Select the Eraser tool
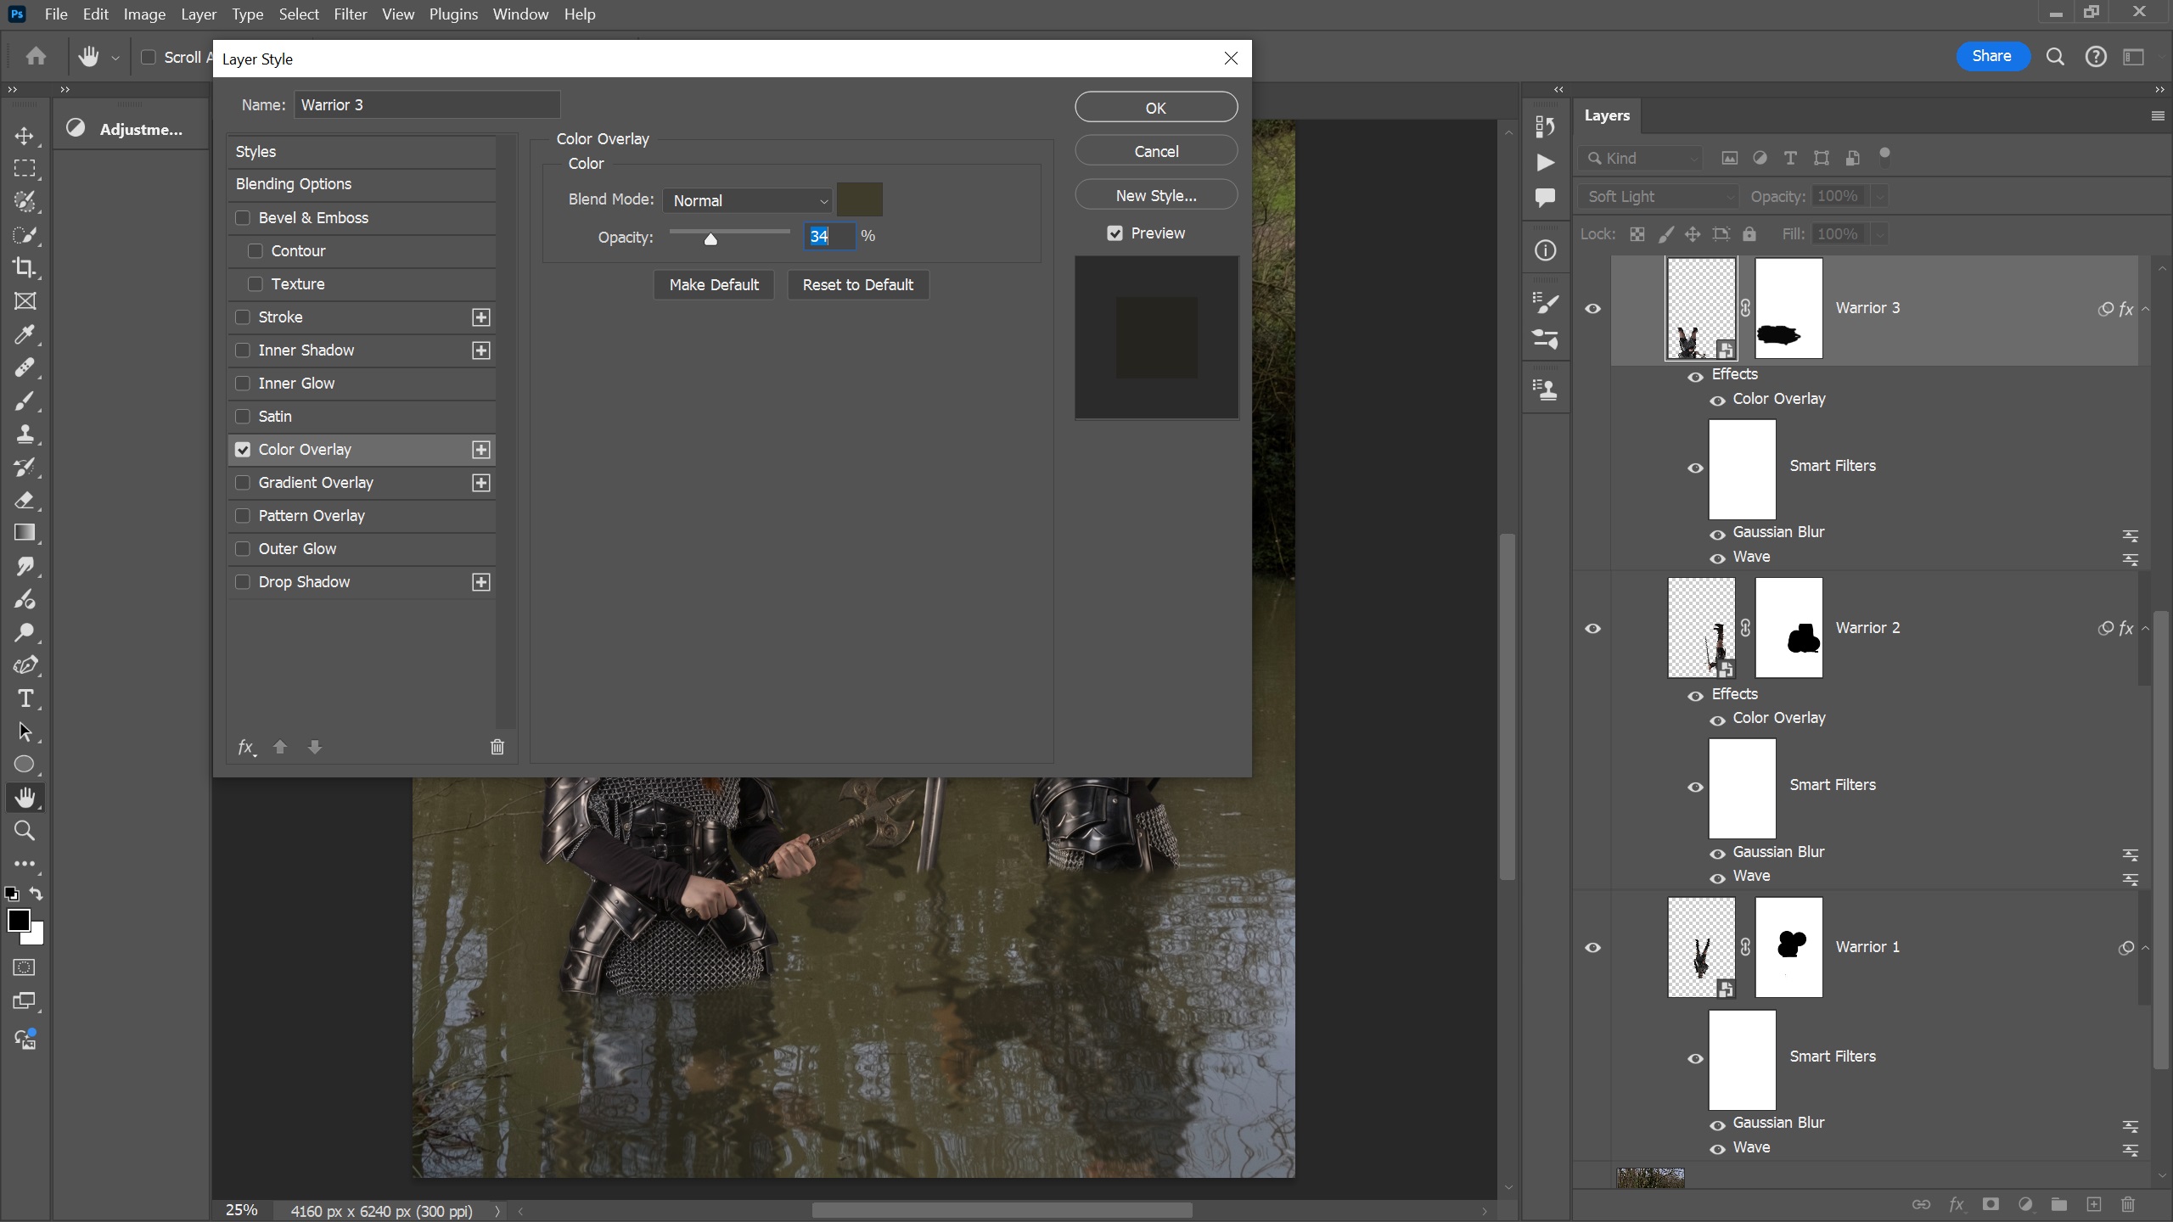The height and width of the screenshot is (1222, 2173). point(25,500)
